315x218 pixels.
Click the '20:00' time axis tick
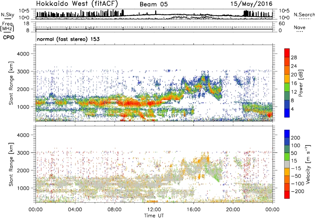coord(233,210)
